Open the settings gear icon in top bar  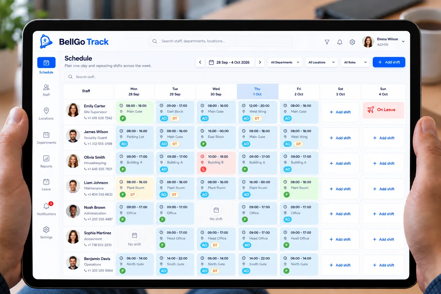tap(352, 42)
